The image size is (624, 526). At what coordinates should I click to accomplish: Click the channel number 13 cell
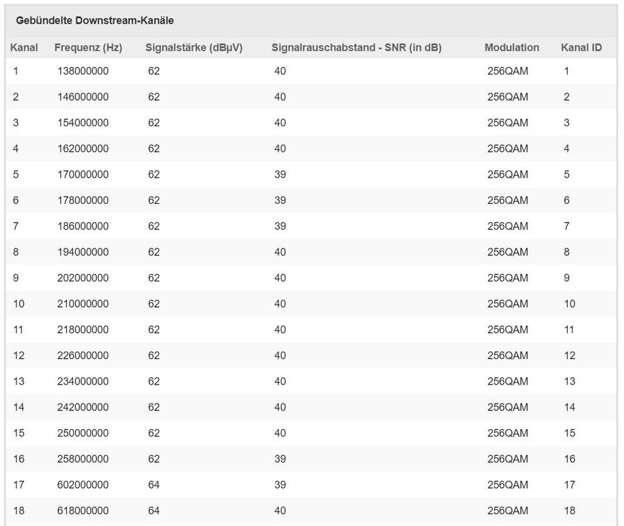(19, 382)
